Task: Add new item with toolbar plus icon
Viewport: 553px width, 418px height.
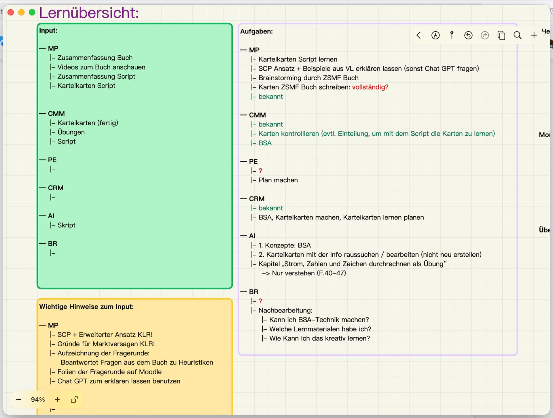Action: pos(534,35)
